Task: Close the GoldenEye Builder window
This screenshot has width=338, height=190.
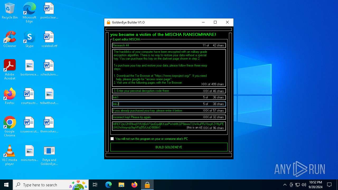Action: pyautogui.click(x=227, y=22)
